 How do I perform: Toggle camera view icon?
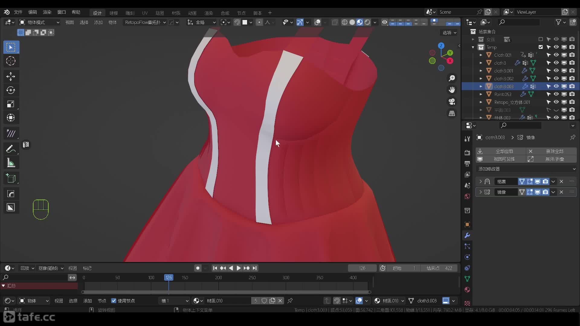coord(452,102)
